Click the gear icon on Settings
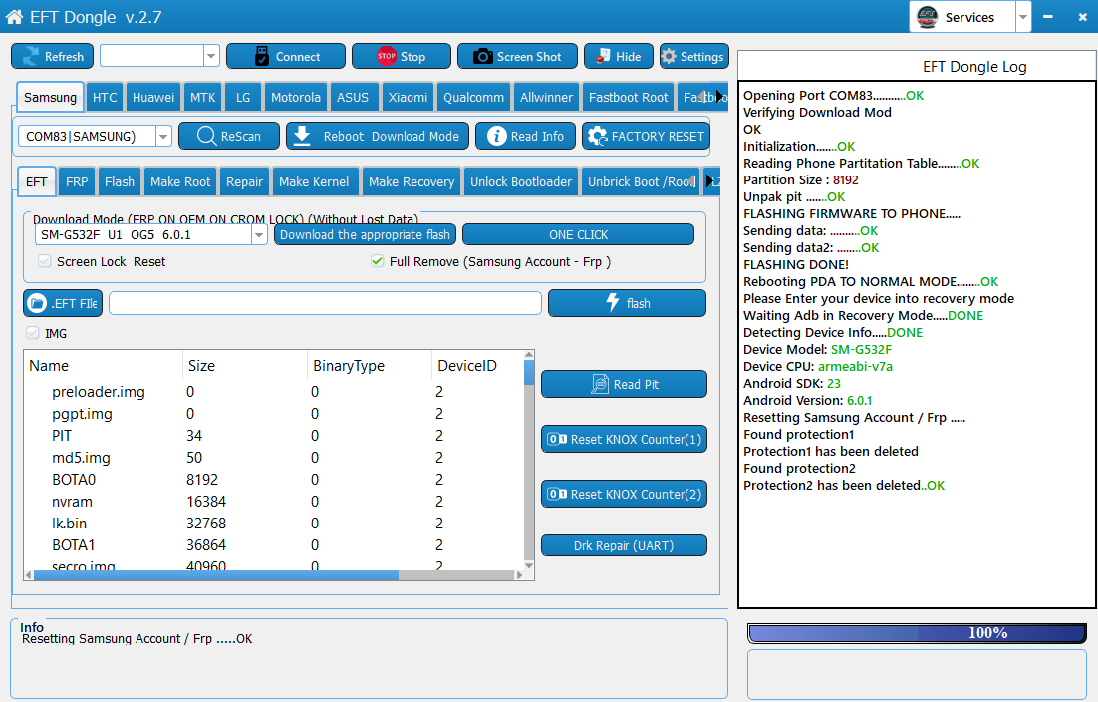Image resolution: width=1098 pixels, height=702 pixels. tap(669, 56)
